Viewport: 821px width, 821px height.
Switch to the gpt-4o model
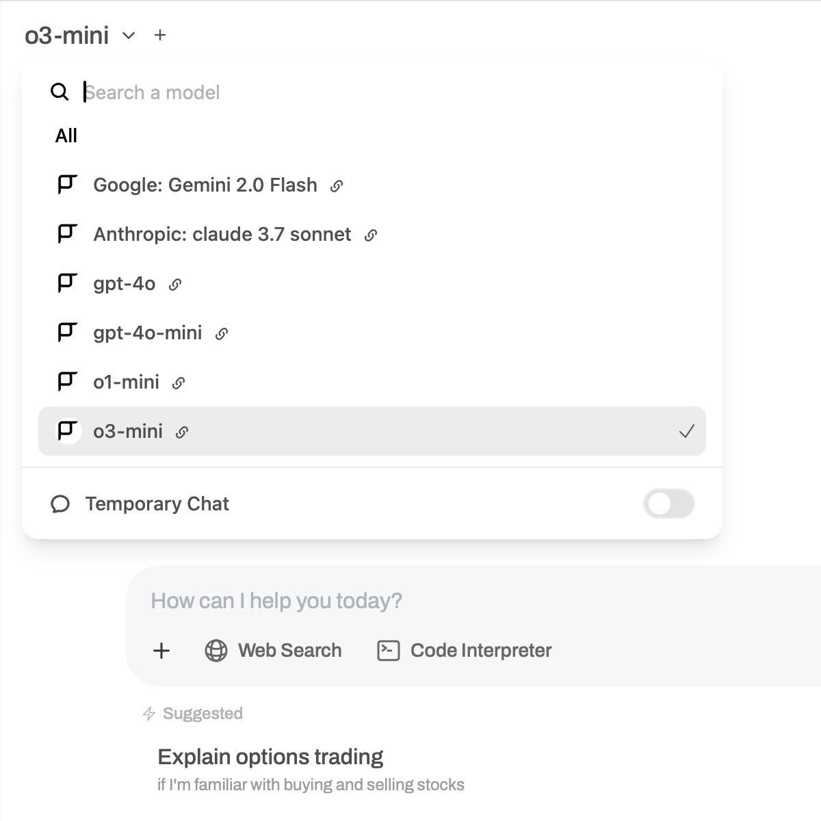(x=125, y=284)
